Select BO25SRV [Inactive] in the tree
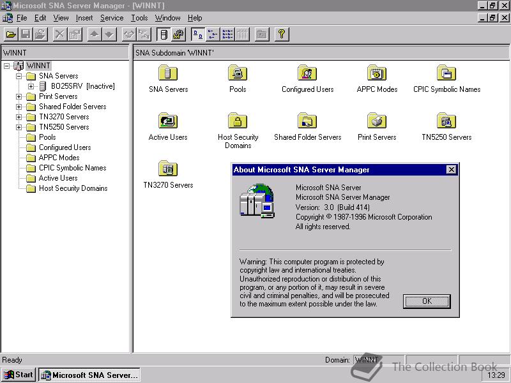The image size is (511, 383). [83, 86]
